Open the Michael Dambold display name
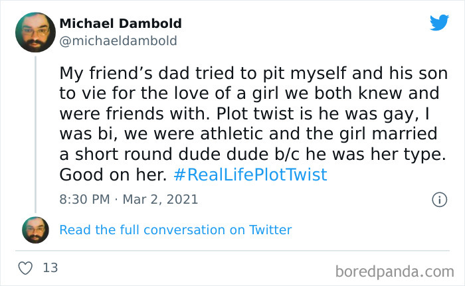This screenshot has width=465, height=286. point(120,24)
